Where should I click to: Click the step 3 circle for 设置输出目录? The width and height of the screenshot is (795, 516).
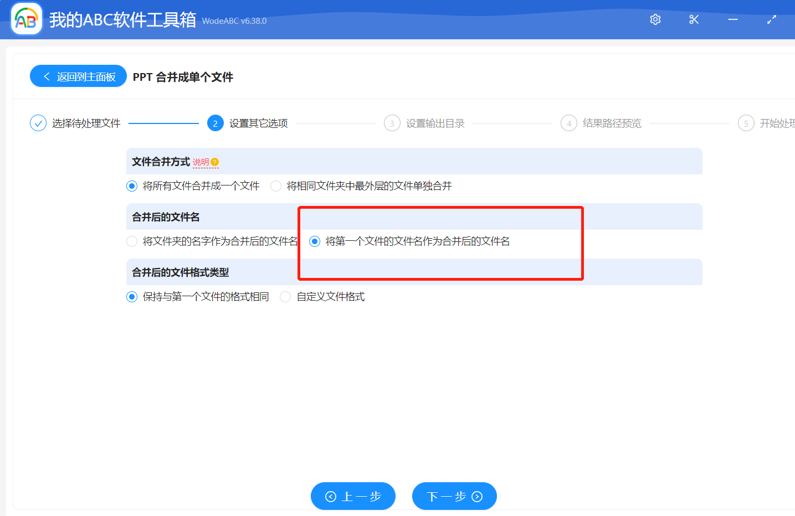[x=392, y=123]
